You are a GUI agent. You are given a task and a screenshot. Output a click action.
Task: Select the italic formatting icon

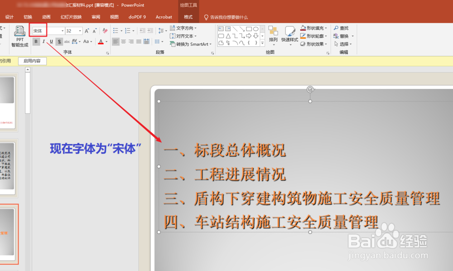tap(43, 41)
